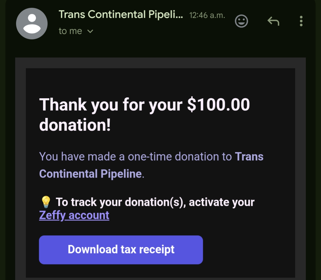Open sender name Trans Continental Pipeli...
This screenshot has height=280, width=321.
(x=121, y=14)
